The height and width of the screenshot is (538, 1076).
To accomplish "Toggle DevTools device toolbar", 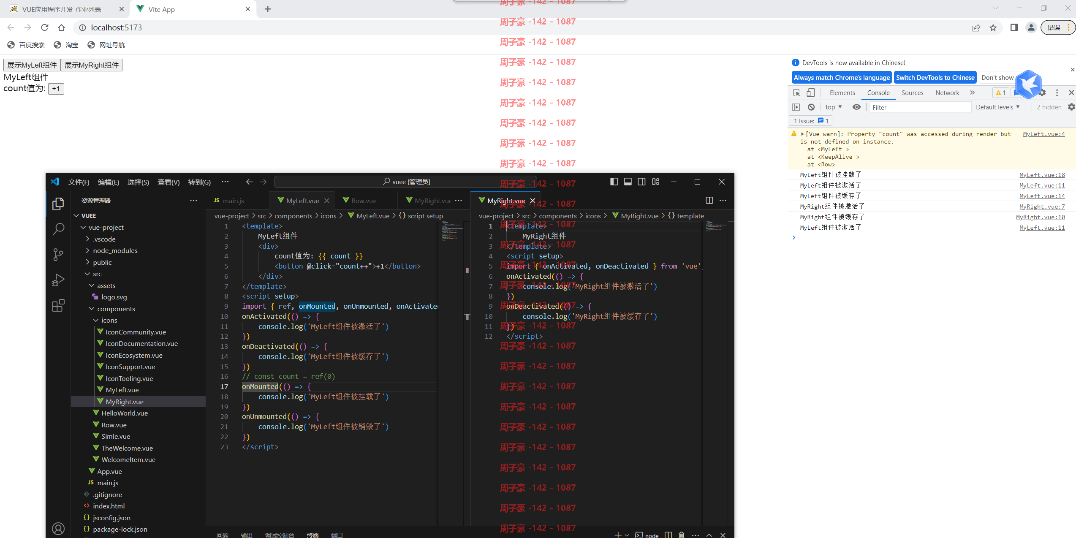I will [x=810, y=93].
